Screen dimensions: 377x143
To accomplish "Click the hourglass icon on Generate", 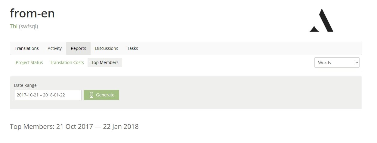I will [91, 95].
